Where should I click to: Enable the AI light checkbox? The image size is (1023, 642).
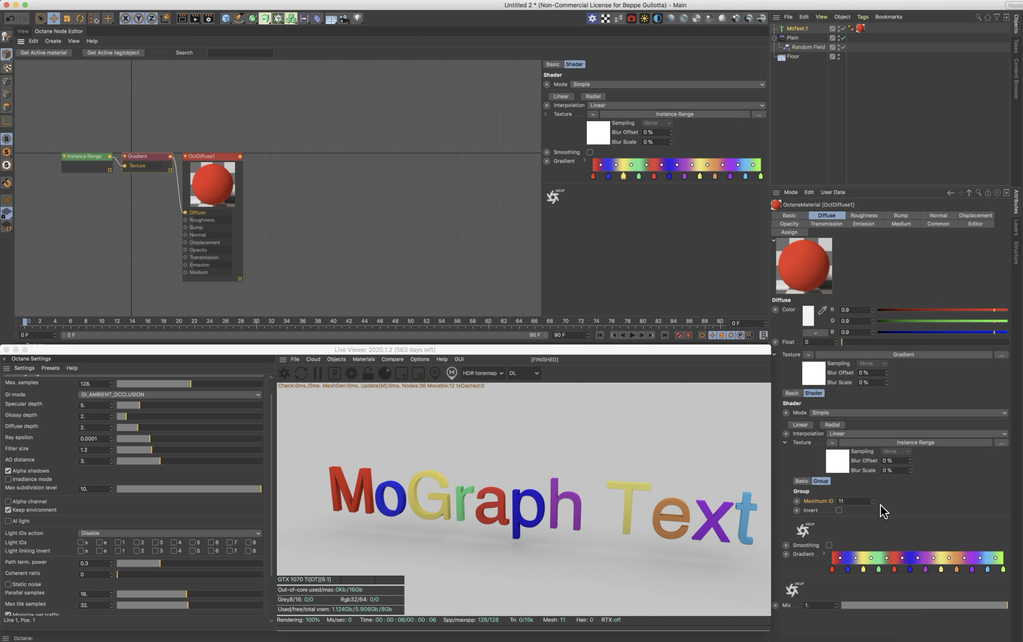pyautogui.click(x=8, y=521)
